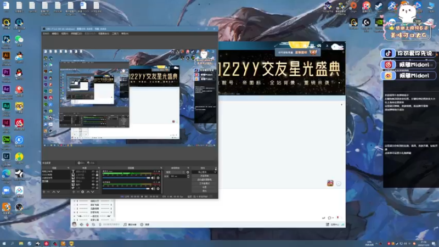Start the OBS virtual camera
Viewport: 439px width, 247px height.
point(204,179)
